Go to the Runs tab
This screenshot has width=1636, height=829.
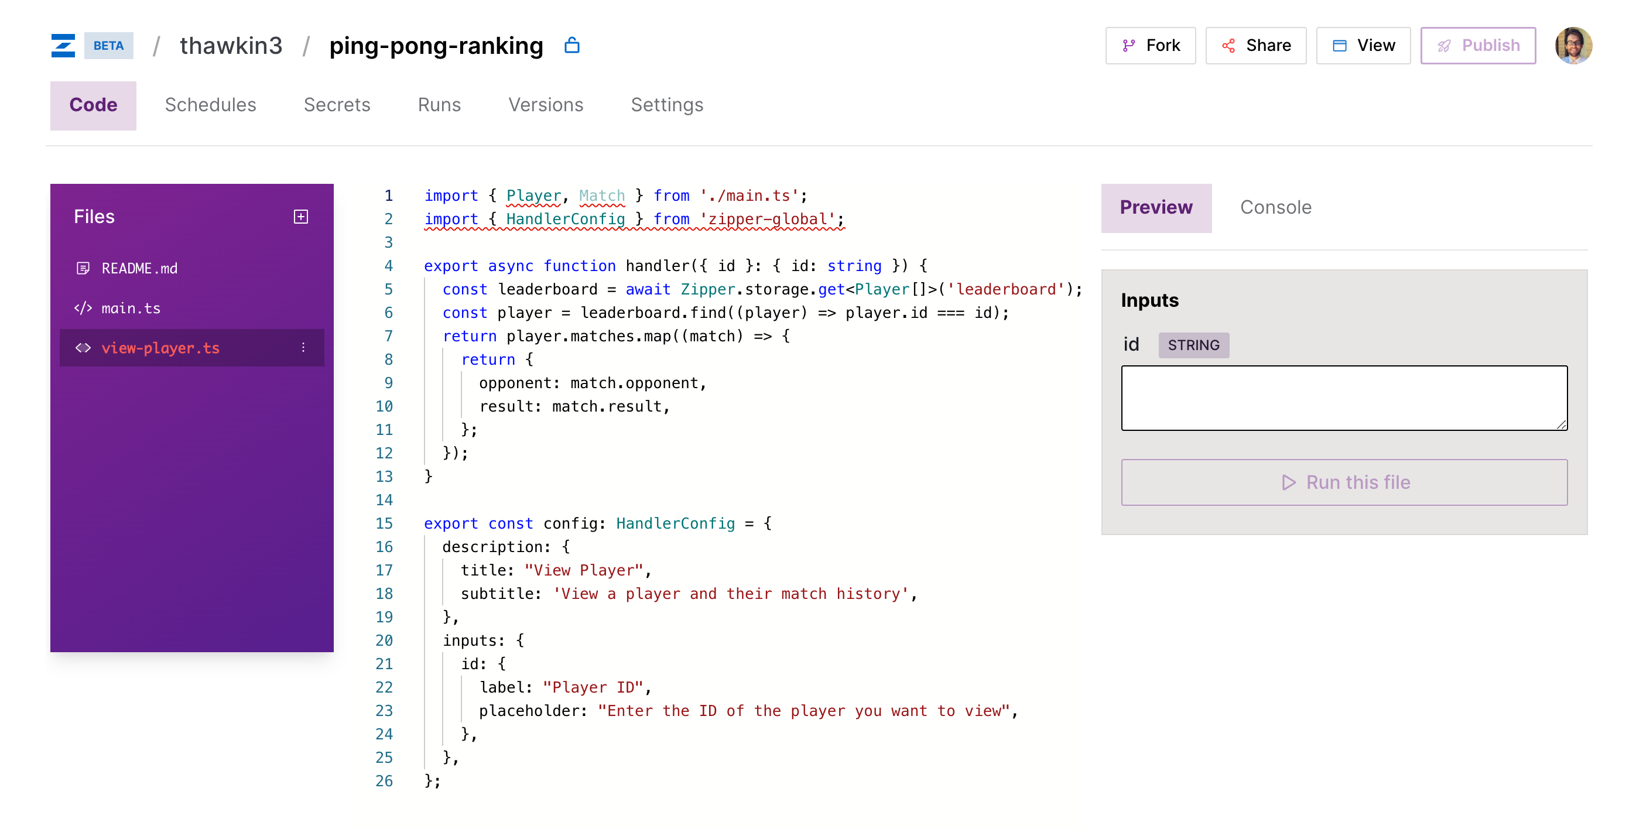pos(439,105)
